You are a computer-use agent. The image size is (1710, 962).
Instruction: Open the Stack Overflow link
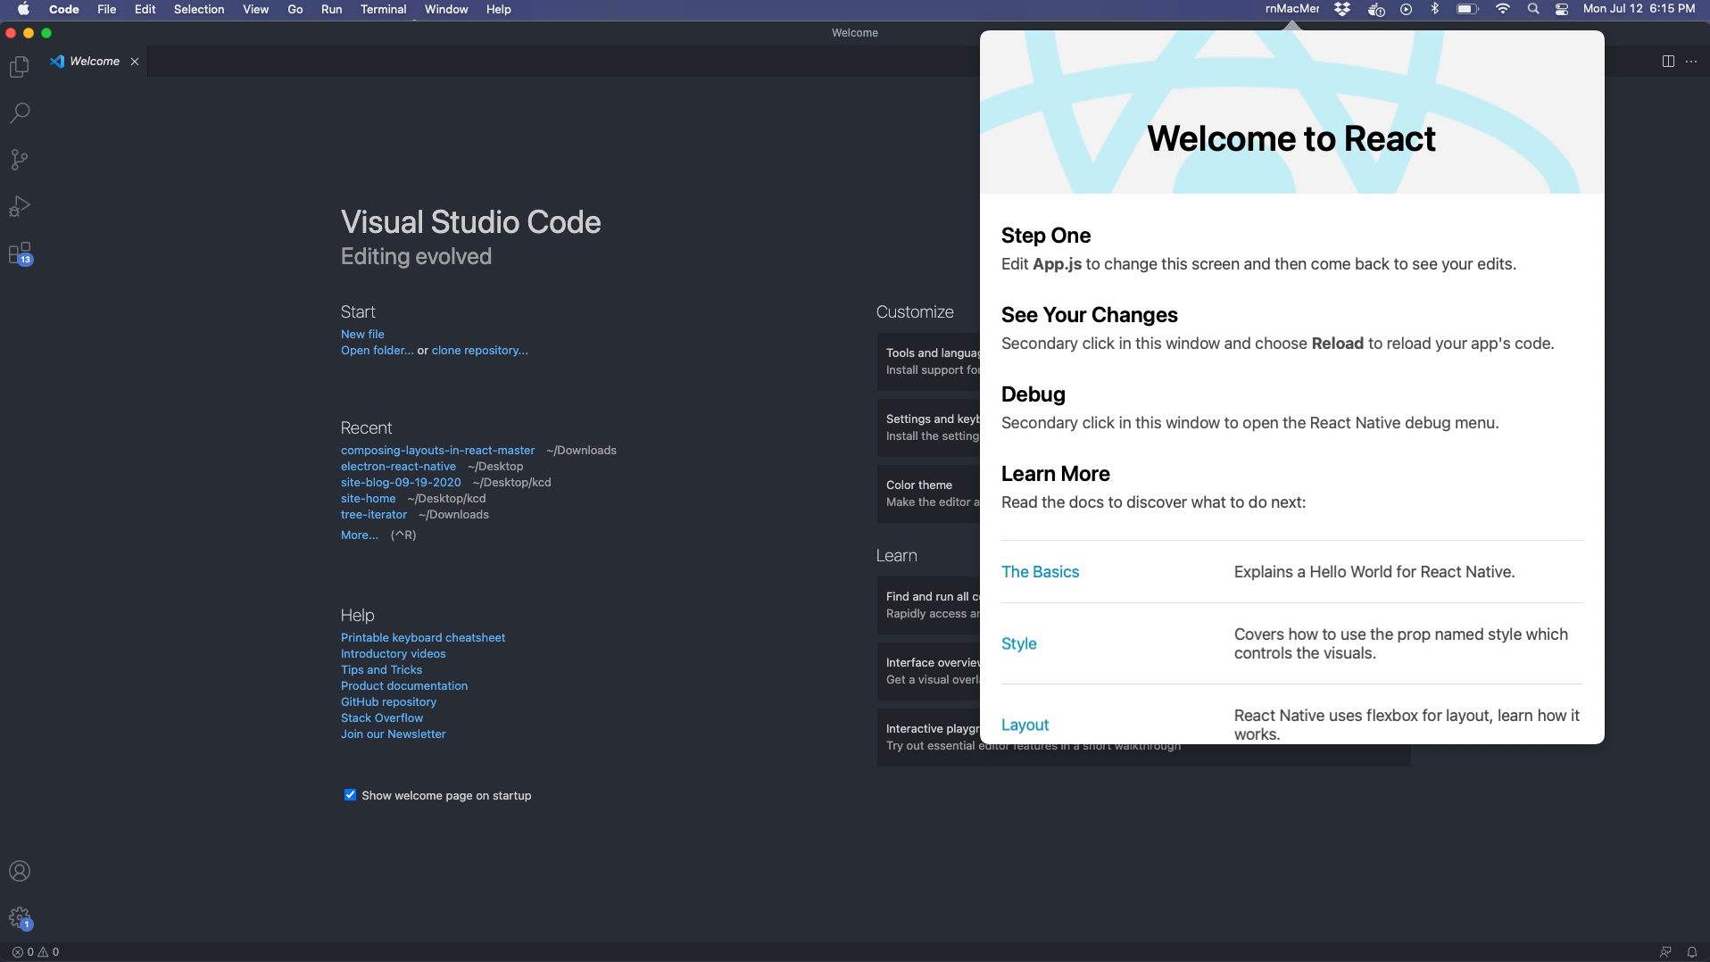[382, 718]
